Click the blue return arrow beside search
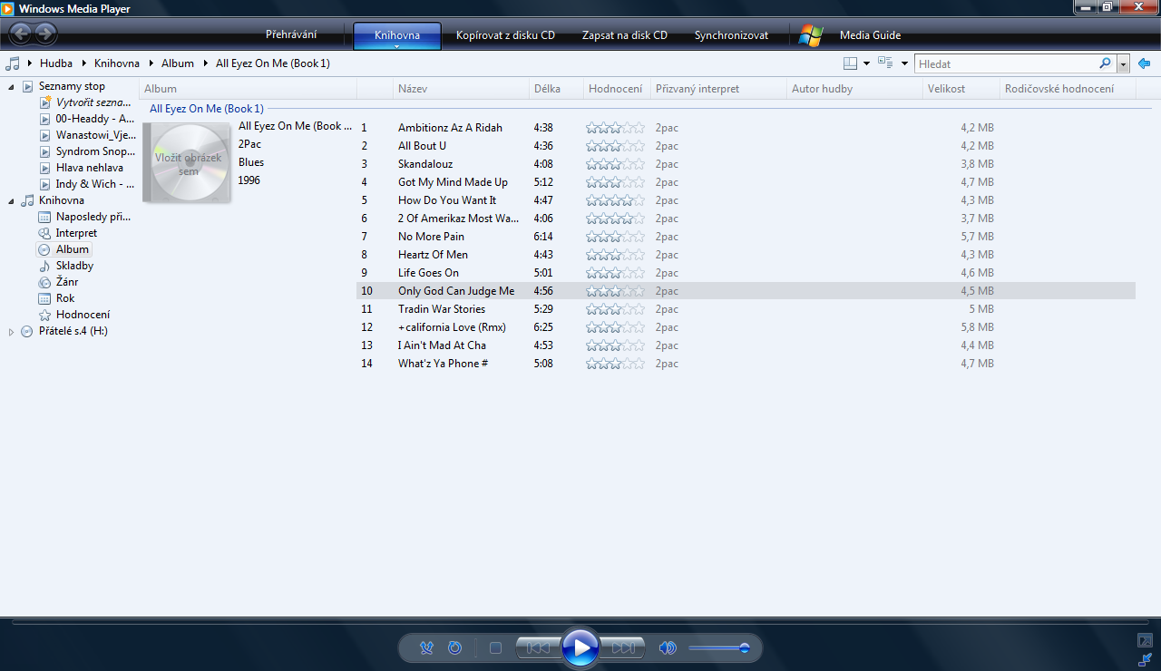Viewport: 1161px width, 671px height. 1145,63
